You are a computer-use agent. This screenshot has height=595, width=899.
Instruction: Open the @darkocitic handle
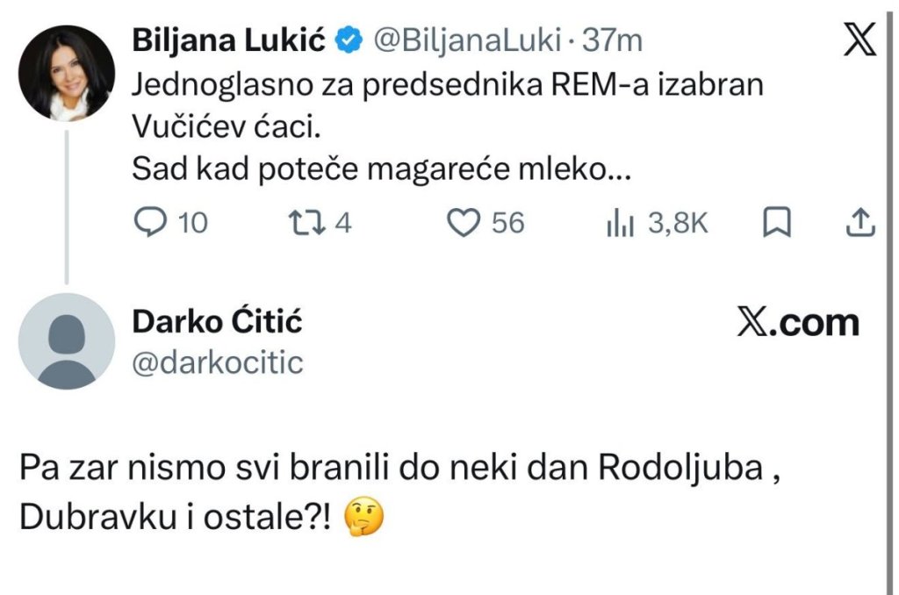click(x=218, y=362)
